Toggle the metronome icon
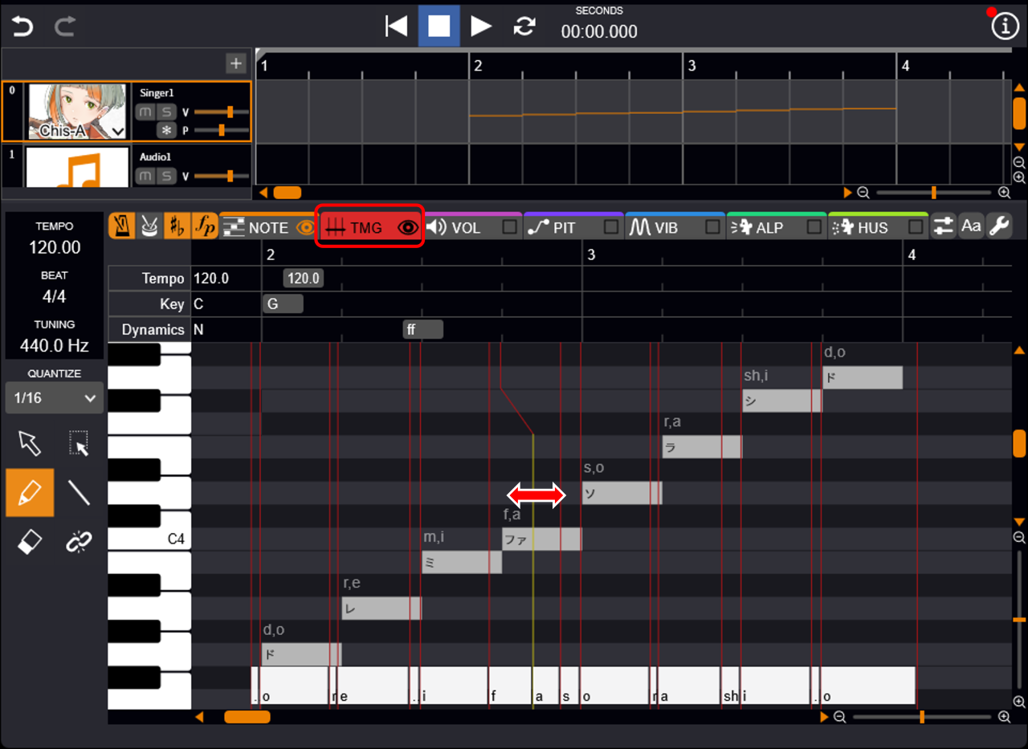 [x=121, y=227]
